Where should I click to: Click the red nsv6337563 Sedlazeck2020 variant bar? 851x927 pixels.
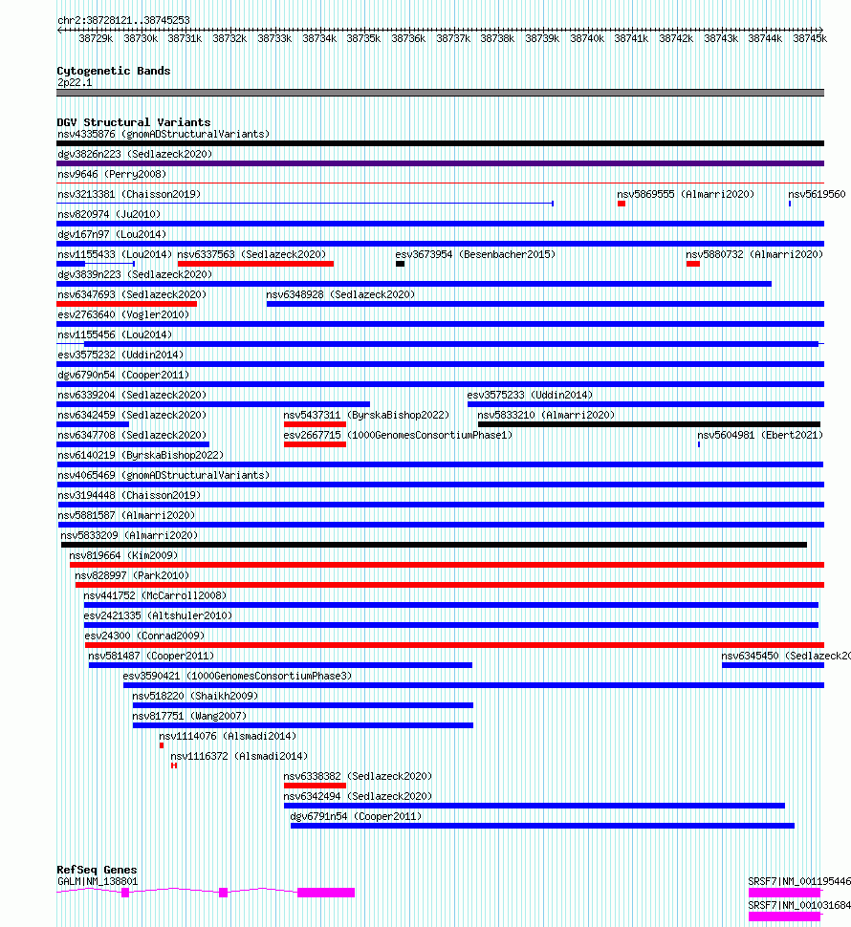click(x=255, y=265)
